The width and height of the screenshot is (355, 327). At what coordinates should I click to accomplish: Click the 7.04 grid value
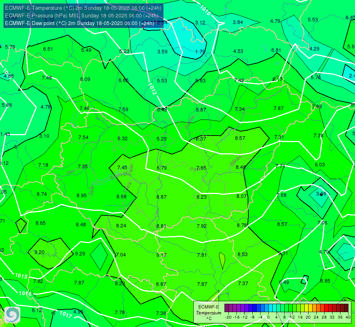click(121, 255)
